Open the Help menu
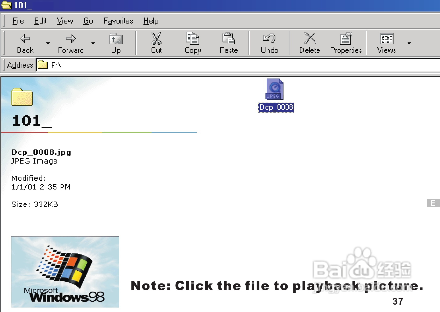Screen dimensions: 440x312 151,21
